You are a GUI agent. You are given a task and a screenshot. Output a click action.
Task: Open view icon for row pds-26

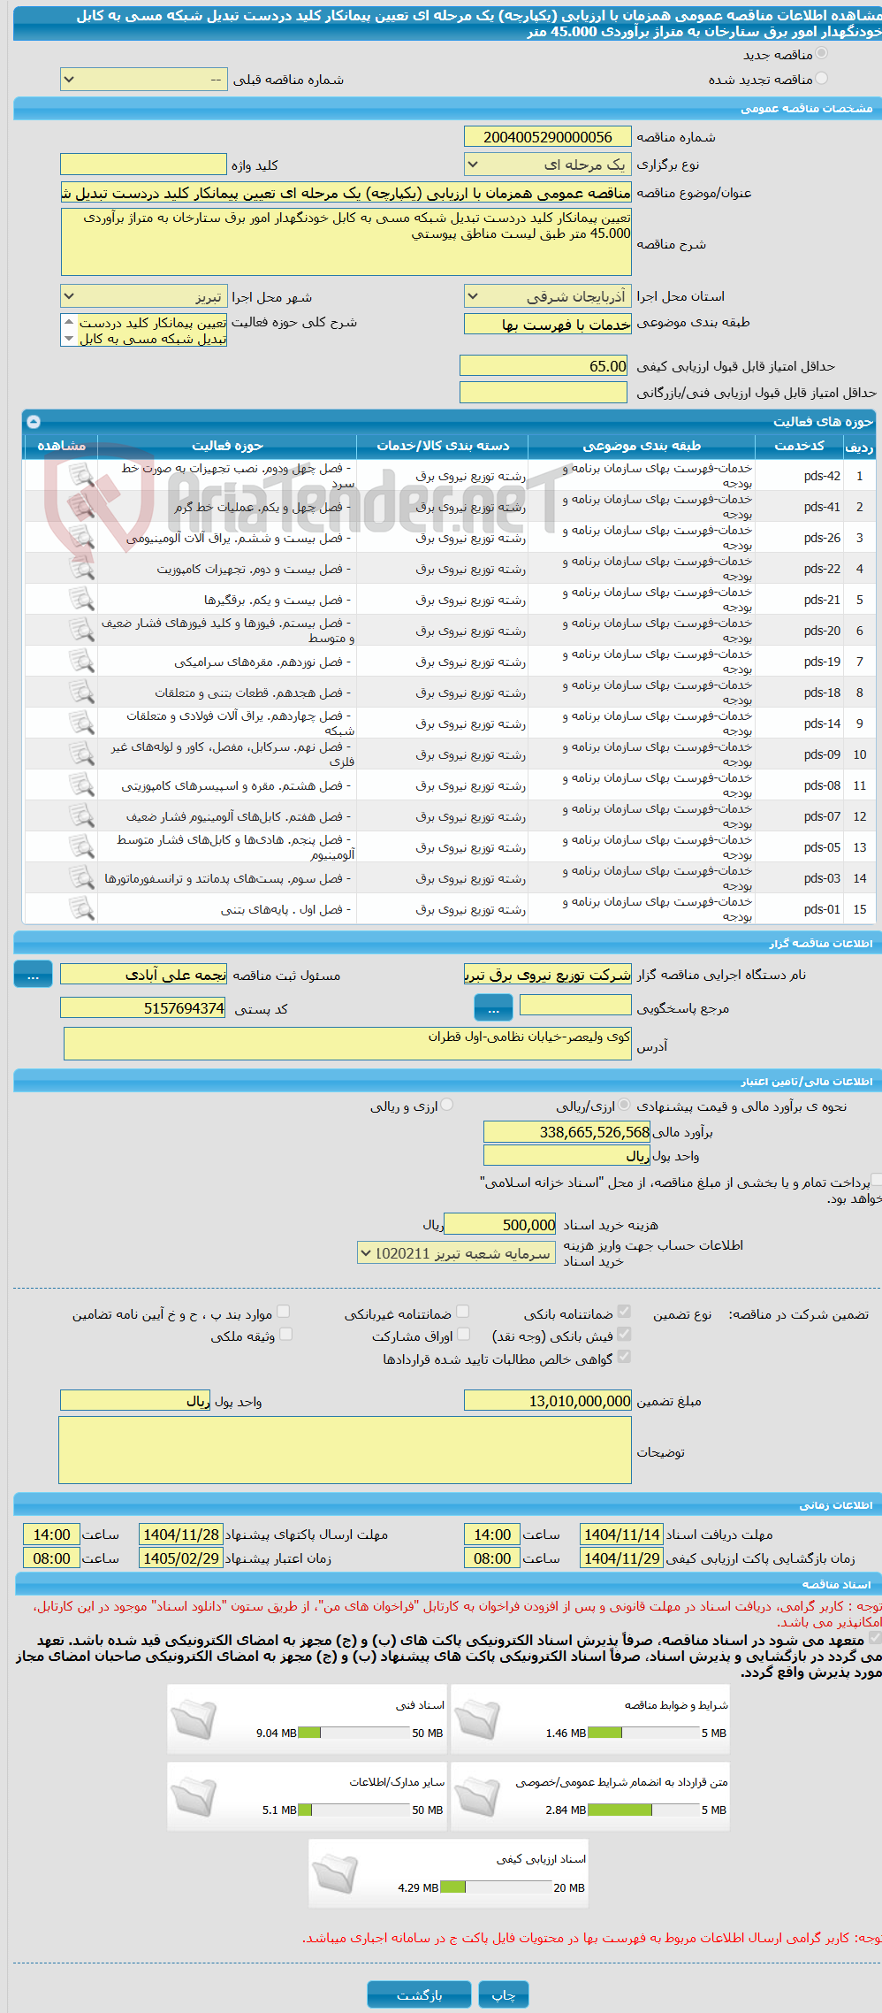[x=81, y=538]
